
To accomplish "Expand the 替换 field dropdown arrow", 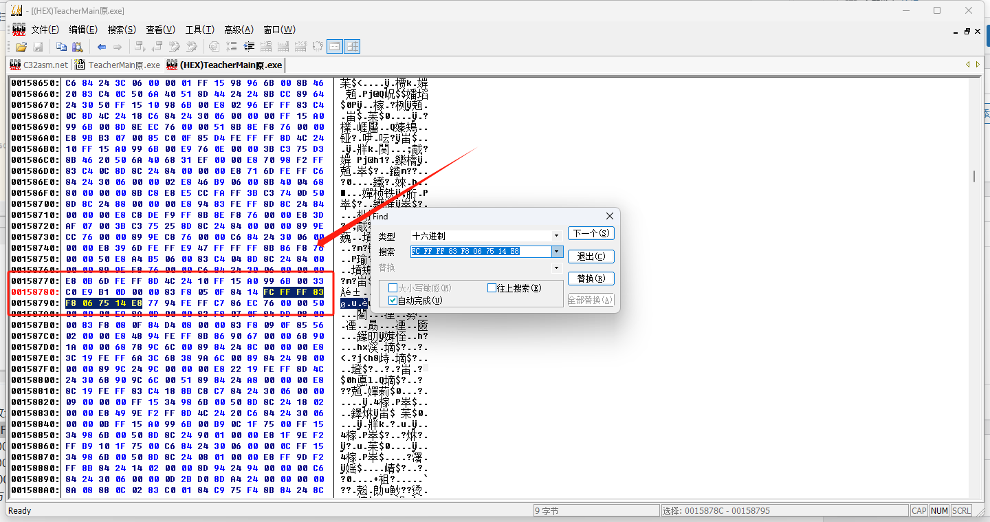I will [557, 268].
